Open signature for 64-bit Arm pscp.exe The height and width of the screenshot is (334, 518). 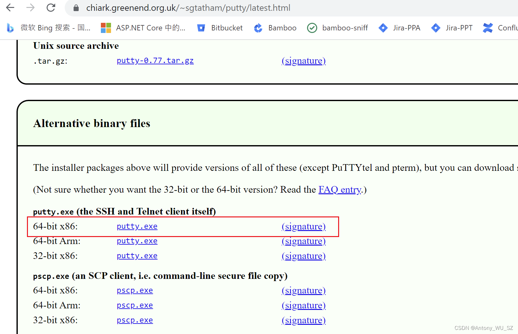(x=304, y=305)
